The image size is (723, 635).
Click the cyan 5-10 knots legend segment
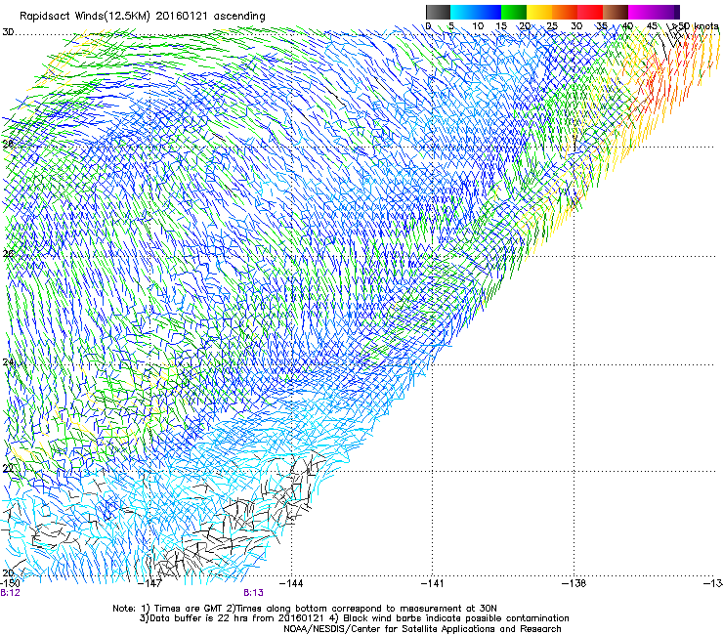coord(463,12)
